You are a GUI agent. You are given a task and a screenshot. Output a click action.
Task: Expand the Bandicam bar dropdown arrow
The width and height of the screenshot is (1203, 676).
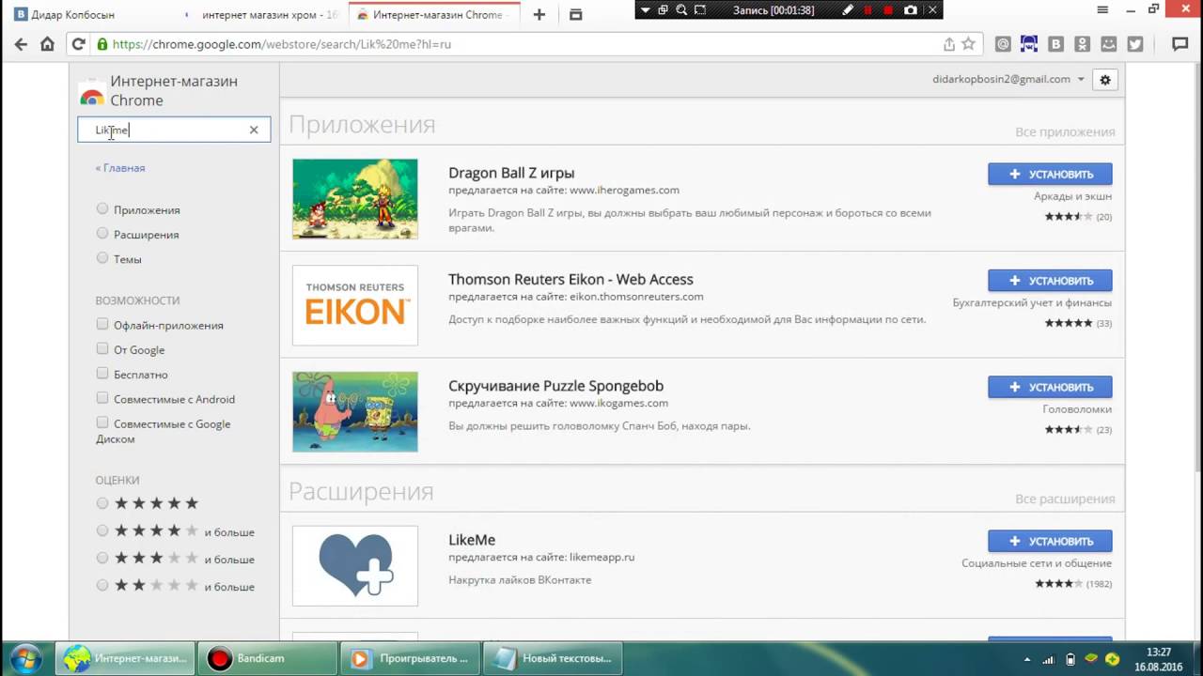tap(645, 9)
